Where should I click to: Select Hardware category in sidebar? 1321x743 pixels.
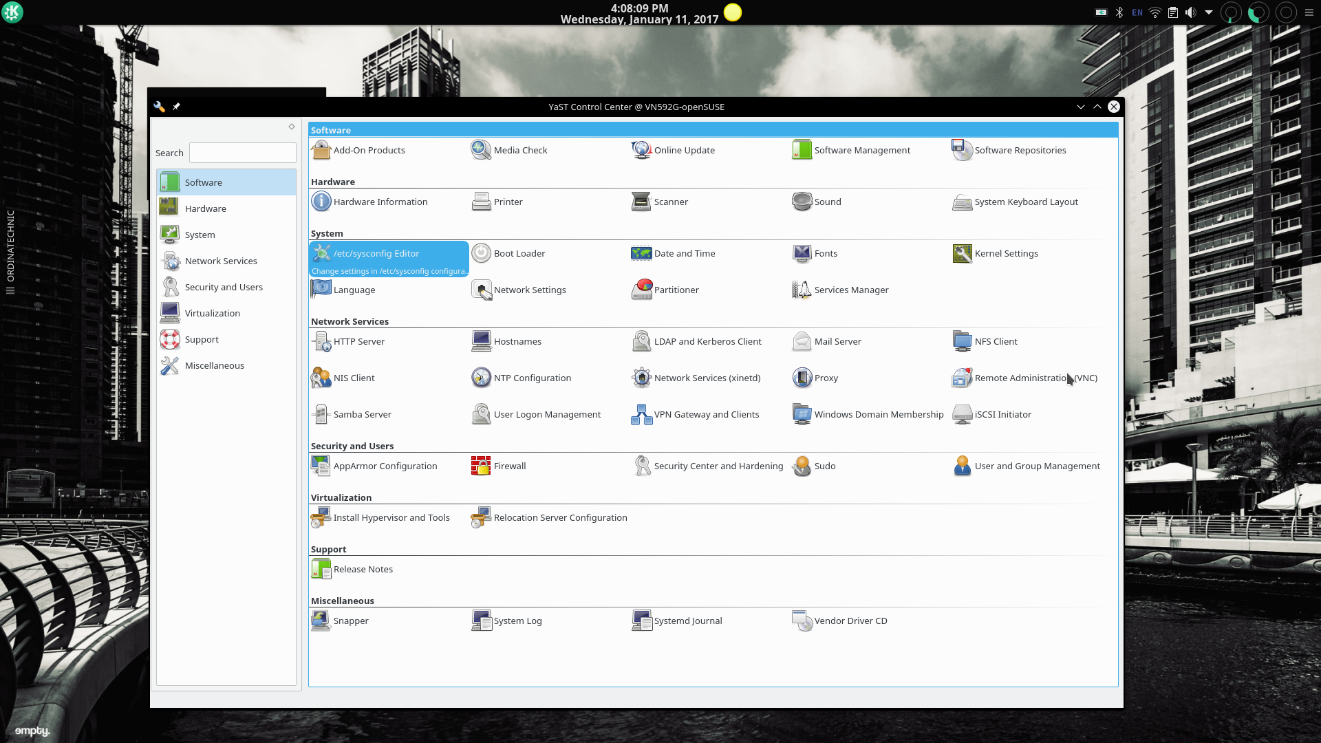pos(226,208)
